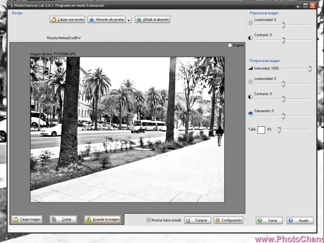Click the Cargar una receta button
Viewport: 324px width, 243px height.
(x=68, y=19)
